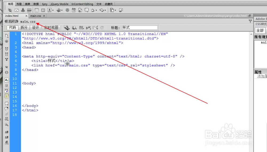Insert a horizontal rule
The image size is (267, 152).
point(29,10)
